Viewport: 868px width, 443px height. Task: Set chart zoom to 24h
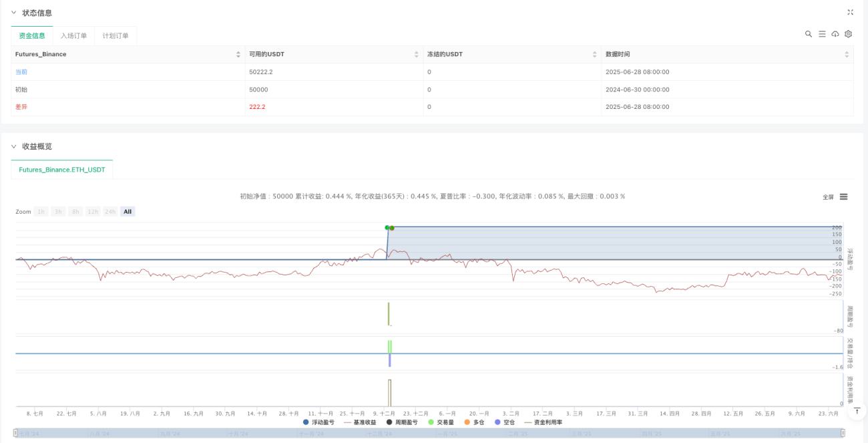[110, 212]
